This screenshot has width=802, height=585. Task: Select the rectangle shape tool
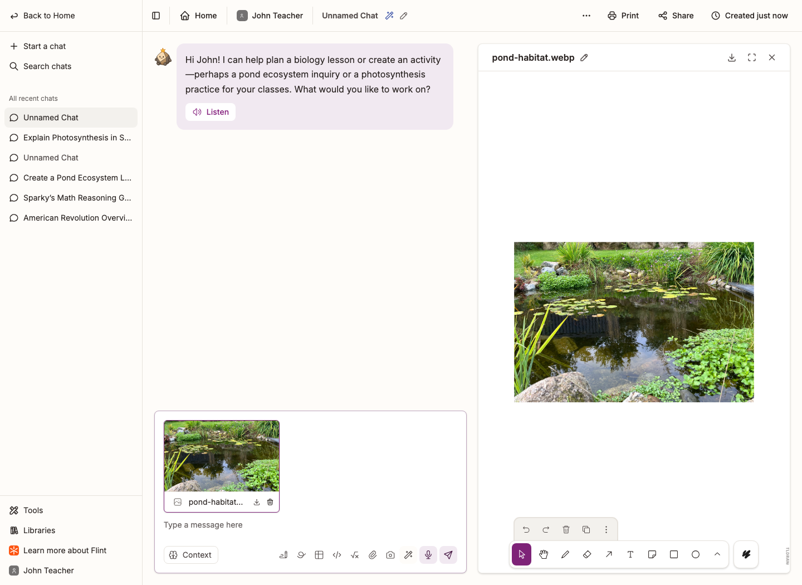coord(674,554)
